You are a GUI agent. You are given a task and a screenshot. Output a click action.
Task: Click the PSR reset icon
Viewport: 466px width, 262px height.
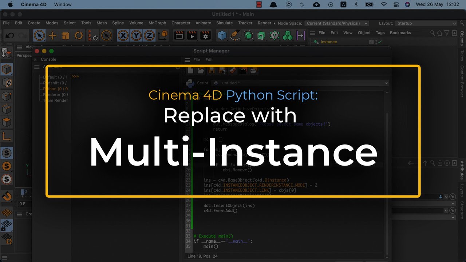[92, 36]
